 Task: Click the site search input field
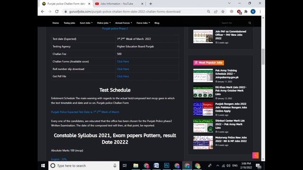233,23
